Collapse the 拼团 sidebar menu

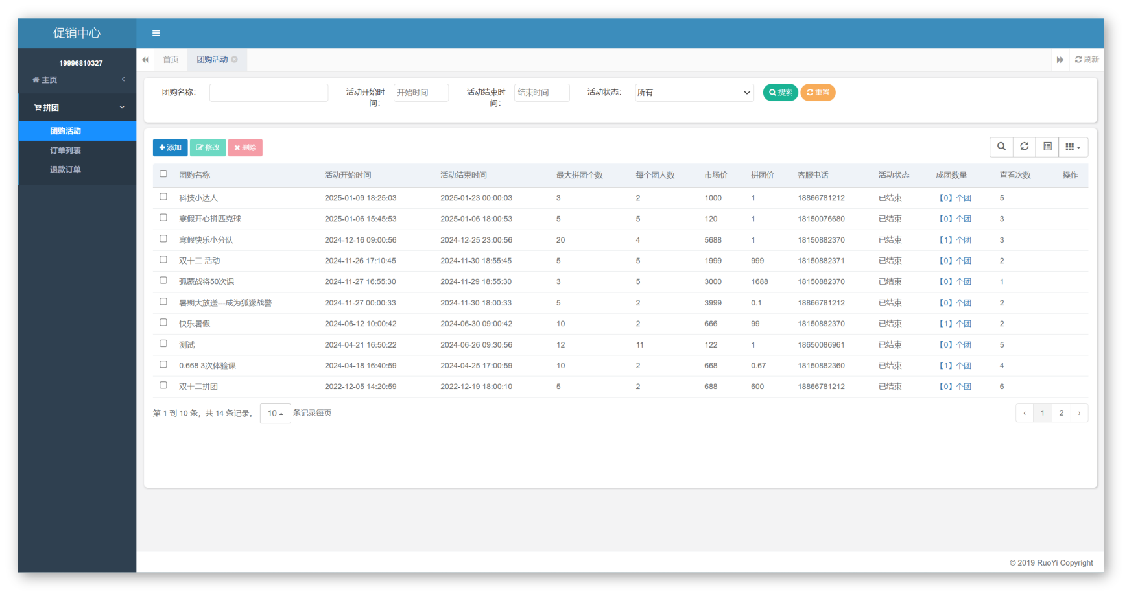pos(77,108)
